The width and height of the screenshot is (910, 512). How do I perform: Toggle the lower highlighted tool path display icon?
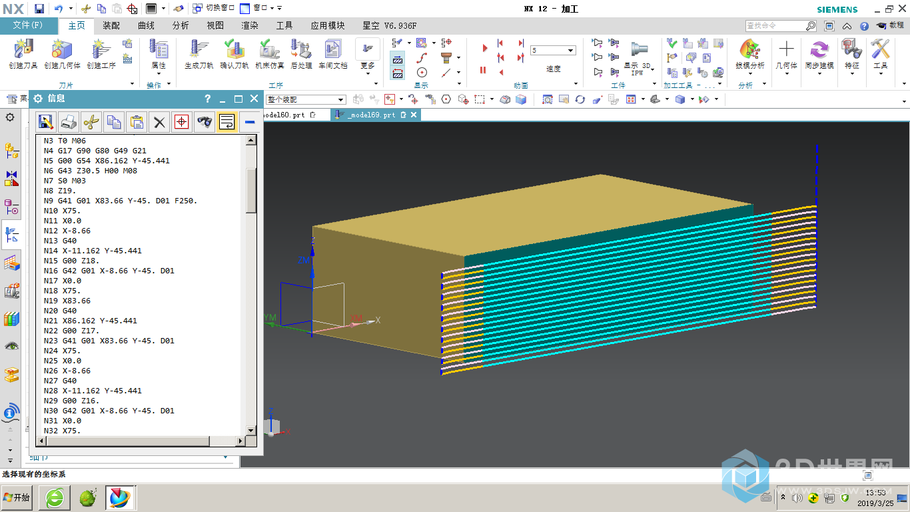(398, 73)
